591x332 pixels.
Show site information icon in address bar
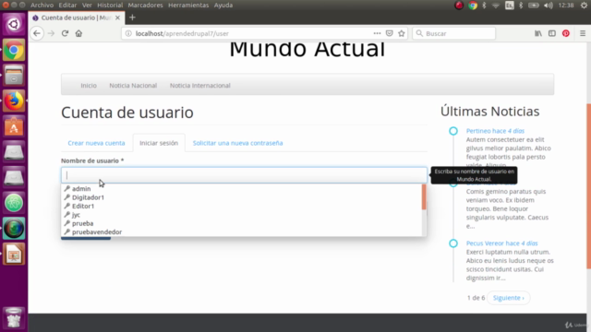[x=128, y=33]
